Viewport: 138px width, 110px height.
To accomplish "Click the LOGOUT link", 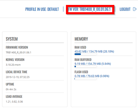I will tap(125, 9).
